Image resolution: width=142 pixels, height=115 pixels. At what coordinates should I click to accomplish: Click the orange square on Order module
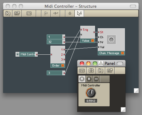(x=63, y=66)
